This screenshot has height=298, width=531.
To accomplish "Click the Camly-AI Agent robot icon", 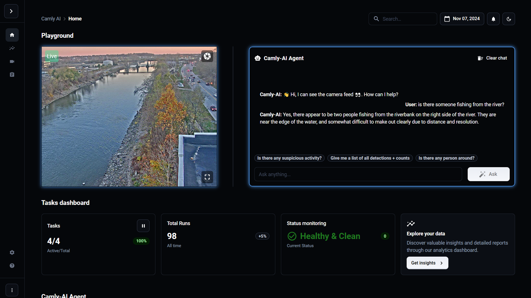I will pos(258,58).
